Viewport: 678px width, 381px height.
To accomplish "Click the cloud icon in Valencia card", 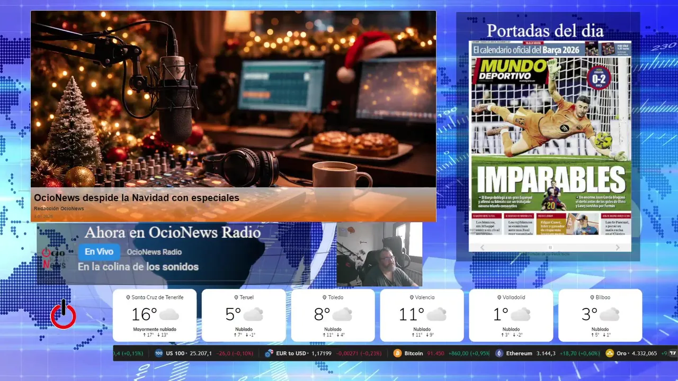I will [x=436, y=314].
